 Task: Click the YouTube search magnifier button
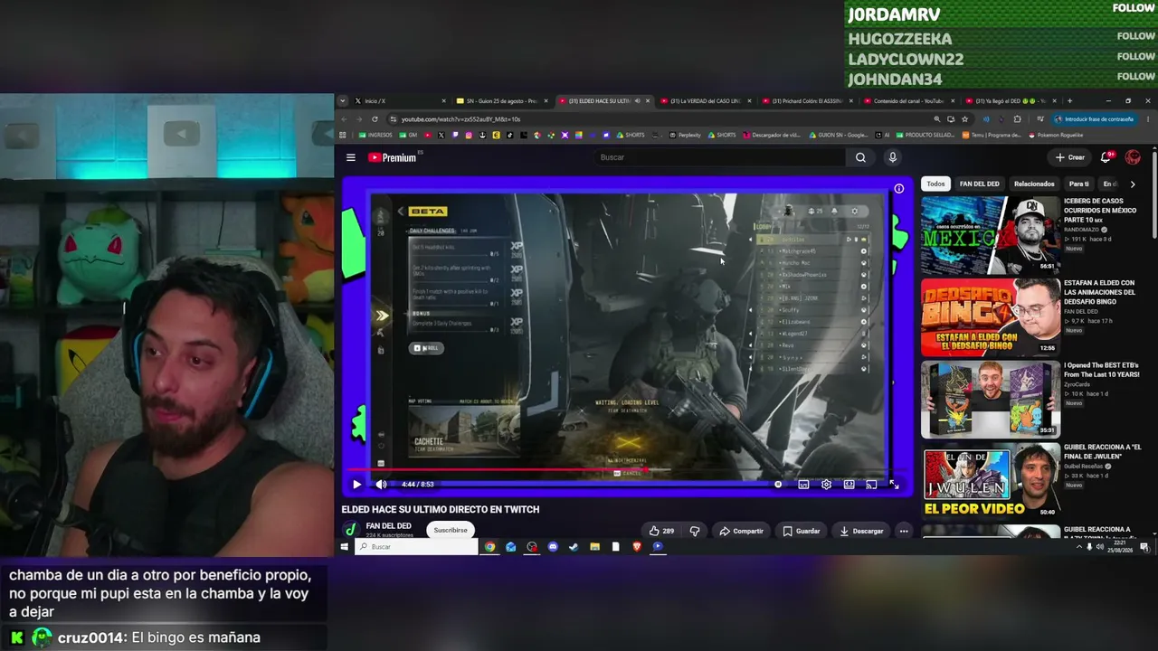click(860, 157)
